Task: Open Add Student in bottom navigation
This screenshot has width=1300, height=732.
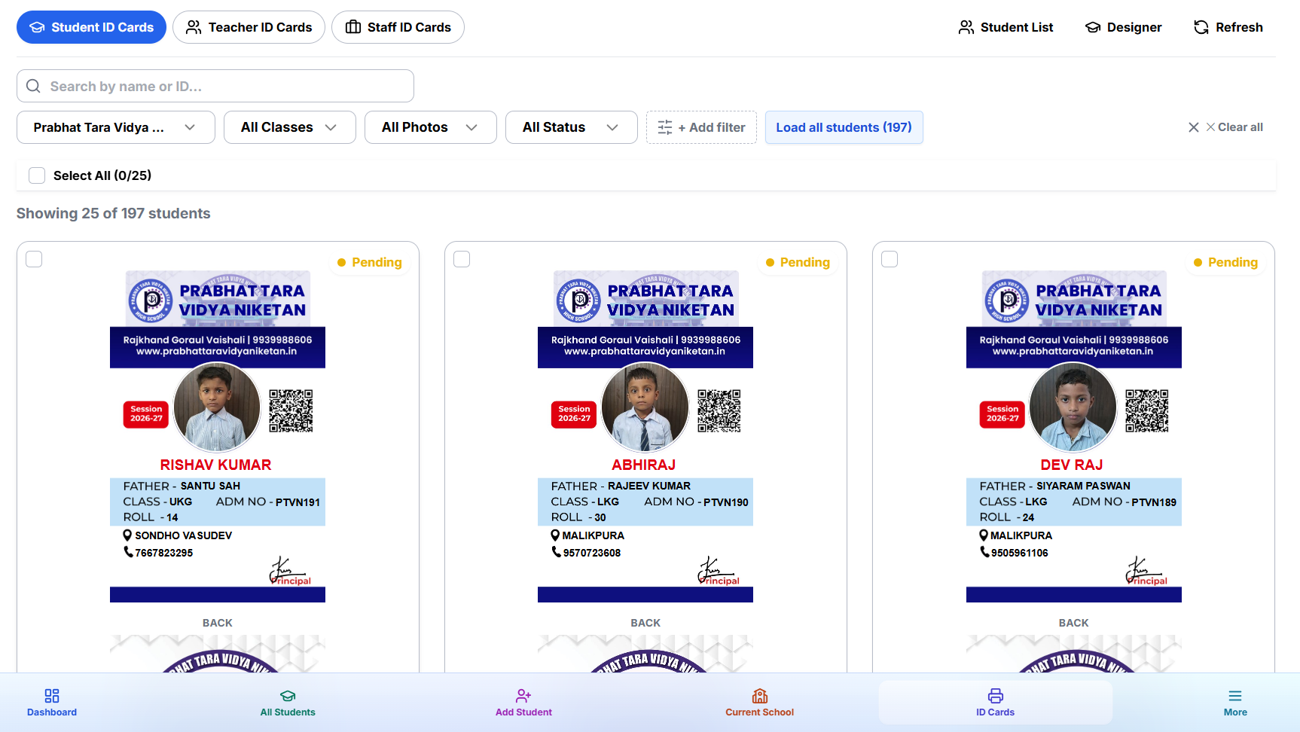Action: tap(523, 703)
